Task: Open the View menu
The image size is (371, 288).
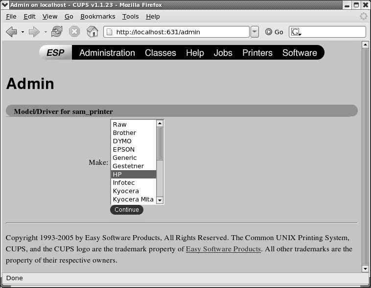Action: pos(50,17)
